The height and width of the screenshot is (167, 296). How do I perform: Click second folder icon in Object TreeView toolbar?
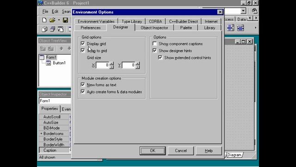pos(51,49)
